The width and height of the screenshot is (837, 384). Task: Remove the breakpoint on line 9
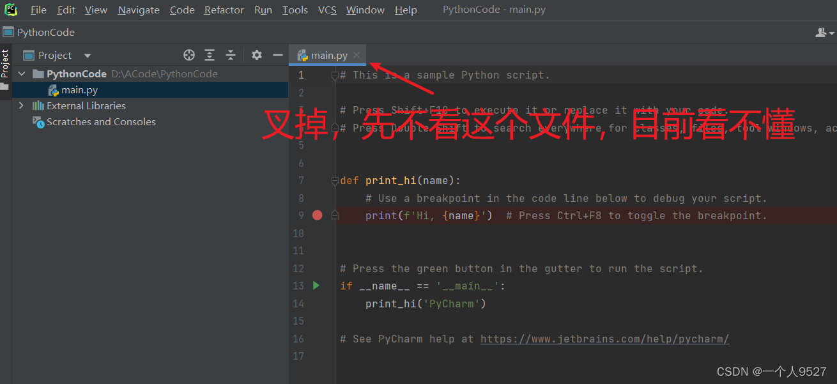[x=317, y=215]
